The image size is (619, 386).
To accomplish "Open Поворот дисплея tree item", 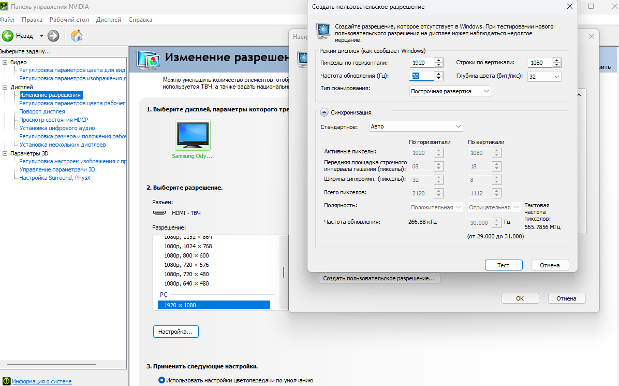I will click(x=42, y=111).
